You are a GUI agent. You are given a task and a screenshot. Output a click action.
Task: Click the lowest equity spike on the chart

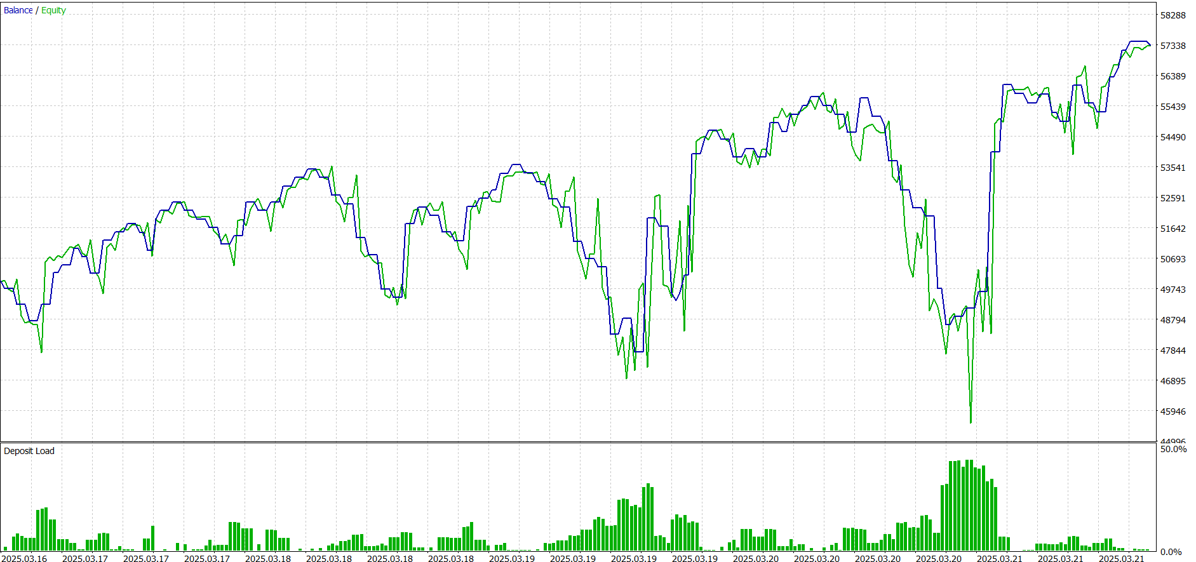click(971, 422)
